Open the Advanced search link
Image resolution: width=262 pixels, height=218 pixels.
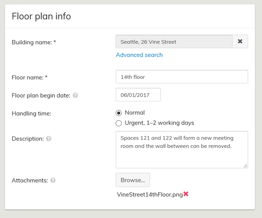[x=139, y=55]
